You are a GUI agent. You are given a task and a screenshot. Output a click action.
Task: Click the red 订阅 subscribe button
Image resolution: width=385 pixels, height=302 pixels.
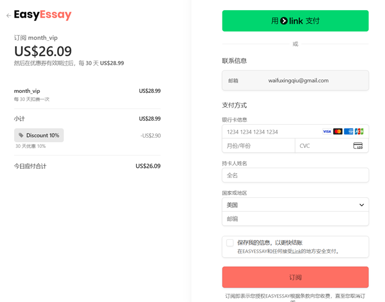click(295, 278)
